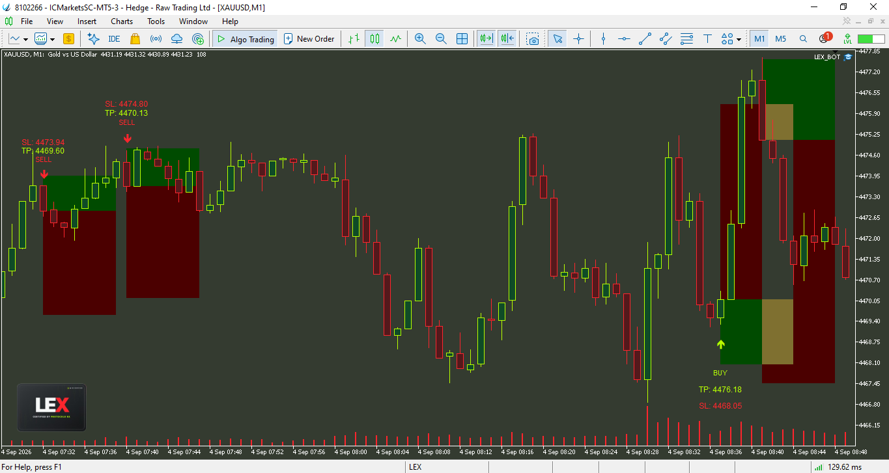Image resolution: width=889 pixels, height=473 pixels.
Task: Click the tile windows grid icon
Action: (x=462, y=39)
